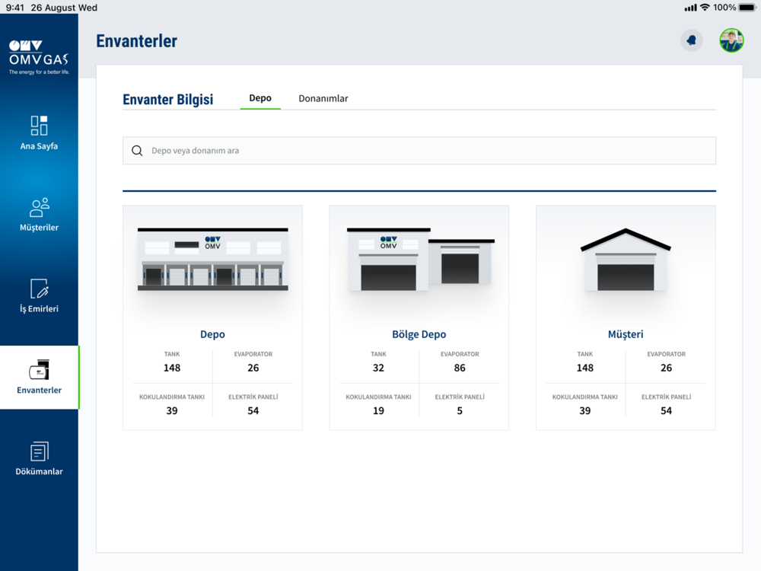Open the Müşteri garage image
This screenshot has height=571, width=761.
626,260
